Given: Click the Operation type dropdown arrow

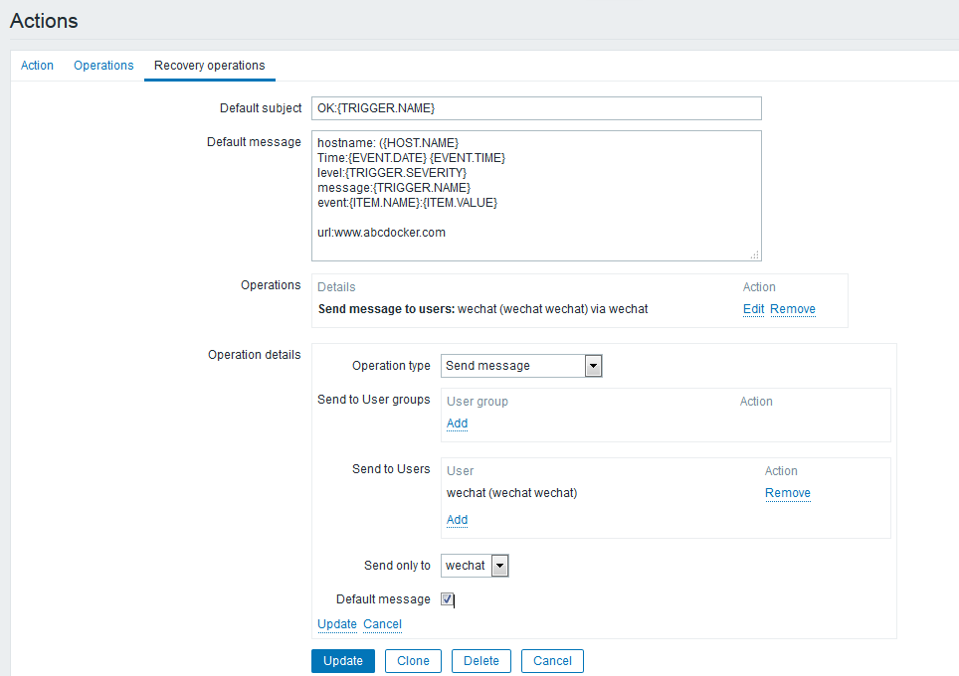Looking at the screenshot, I should pyautogui.click(x=593, y=366).
